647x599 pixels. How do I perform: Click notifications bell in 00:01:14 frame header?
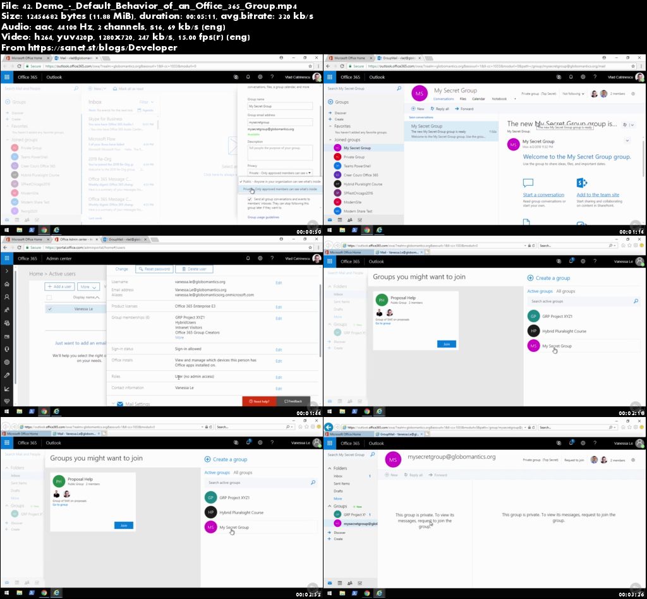(571, 77)
